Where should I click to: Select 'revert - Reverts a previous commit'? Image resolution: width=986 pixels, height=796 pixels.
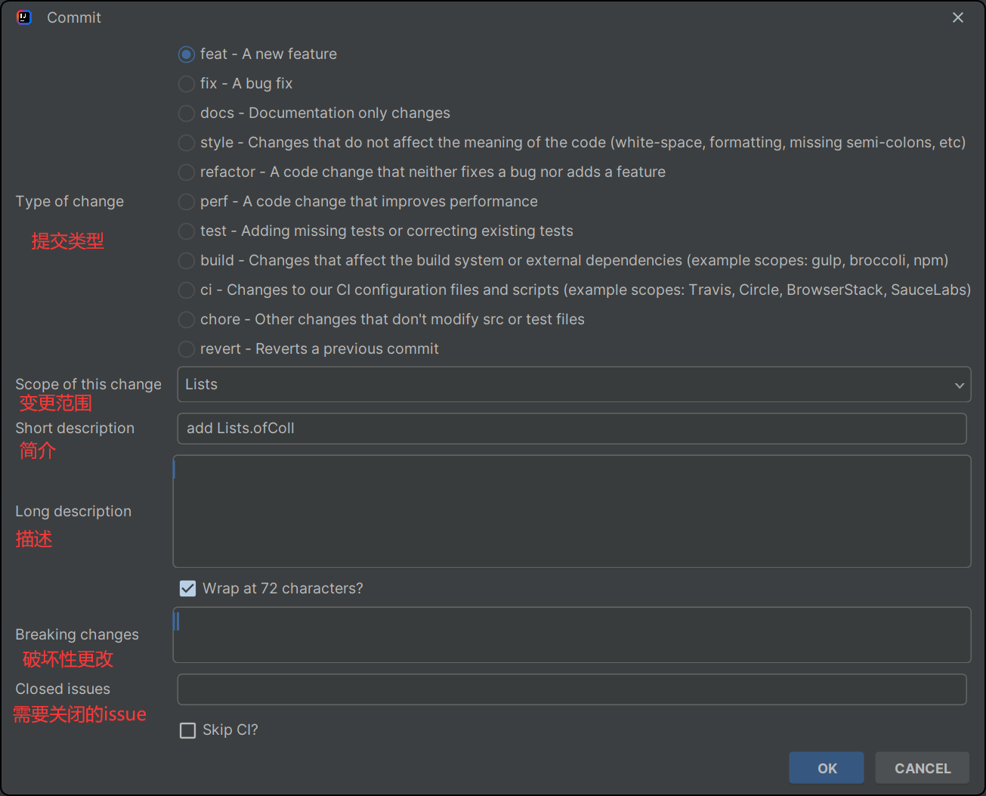point(187,349)
